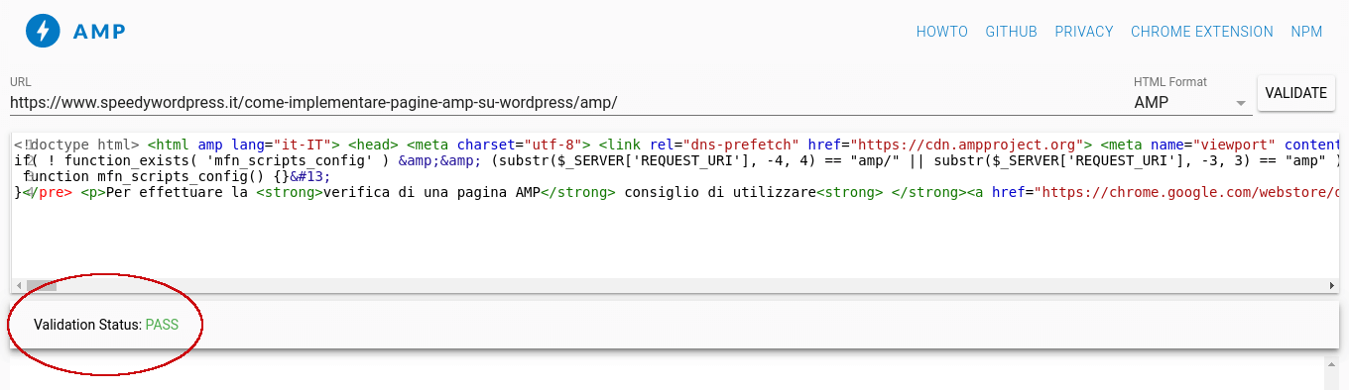Click the AMP title text
Viewport: 1349px width, 390px height.
pos(99,32)
